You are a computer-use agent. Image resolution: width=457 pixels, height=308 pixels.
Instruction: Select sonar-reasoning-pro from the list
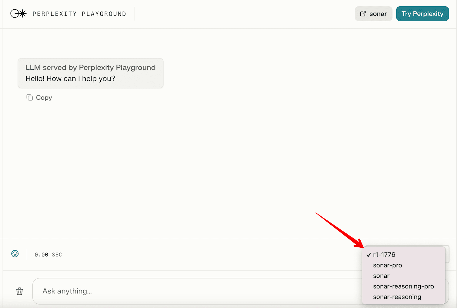[403, 286]
